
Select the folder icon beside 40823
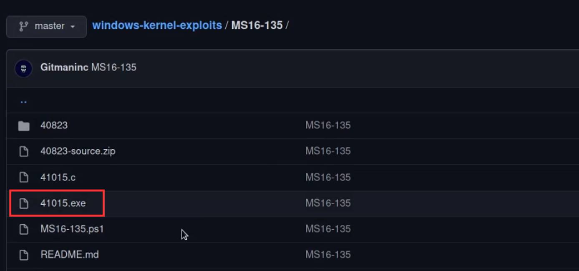coord(24,125)
